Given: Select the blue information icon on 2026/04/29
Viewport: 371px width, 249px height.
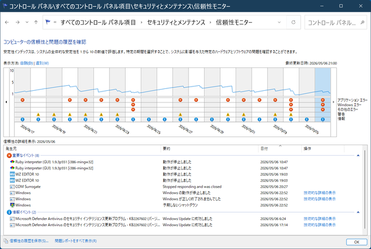Looking at the screenshot, I should coord(211,119).
